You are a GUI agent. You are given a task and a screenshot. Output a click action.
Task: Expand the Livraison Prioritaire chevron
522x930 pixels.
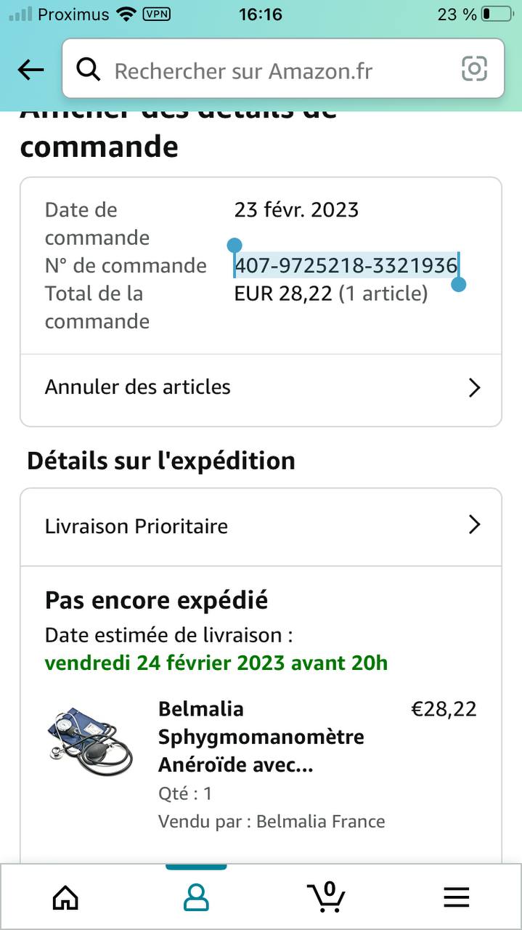tap(474, 525)
